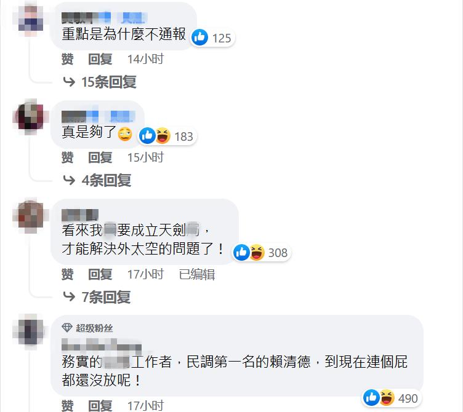Expand the 7条回复 reply thread
Image resolution: width=463 pixels, height=412 pixels.
(x=97, y=296)
